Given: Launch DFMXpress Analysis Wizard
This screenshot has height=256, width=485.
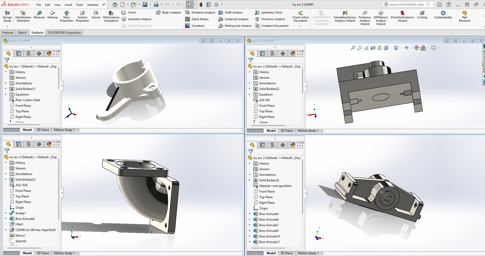Looking at the screenshot, I should (x=381, y=18).
